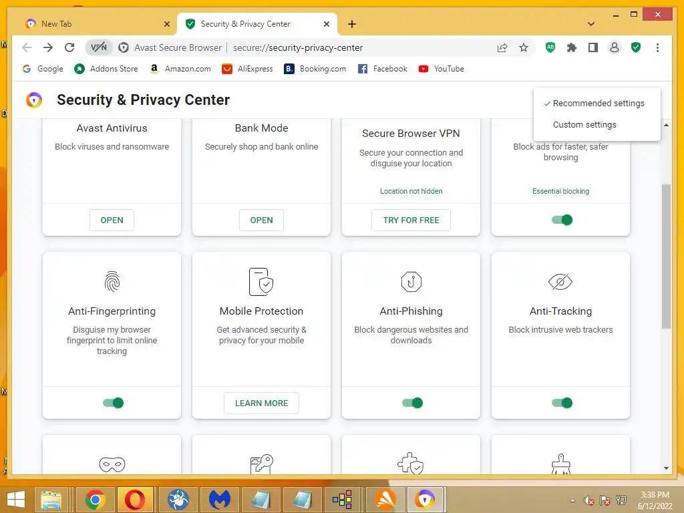Click 'Location not hidden' status text
The image size is (684, 513).
[x=411, y=191]
